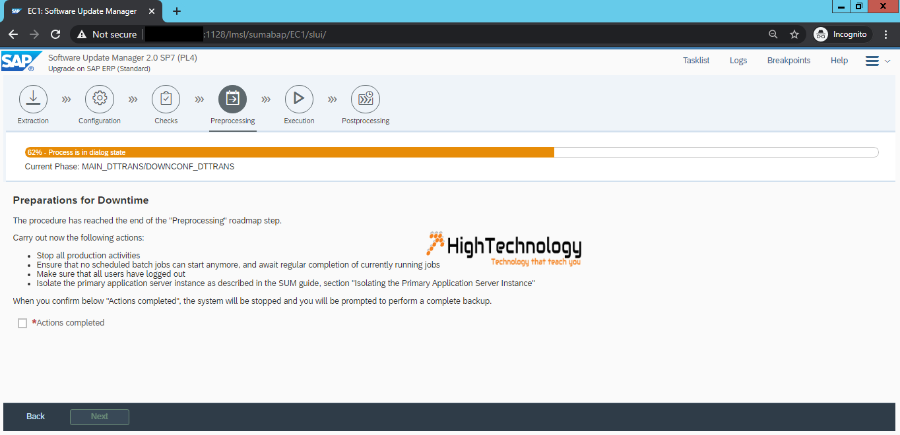
Task: Click the browser forward arrow
Action: 34,34
